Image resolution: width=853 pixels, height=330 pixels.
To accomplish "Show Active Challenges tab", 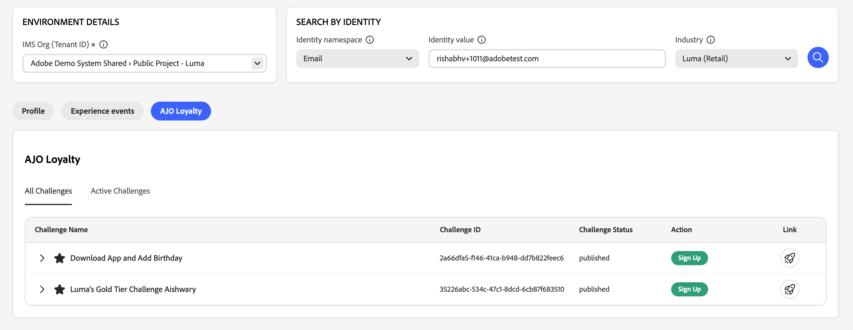I will pos(120,191).
